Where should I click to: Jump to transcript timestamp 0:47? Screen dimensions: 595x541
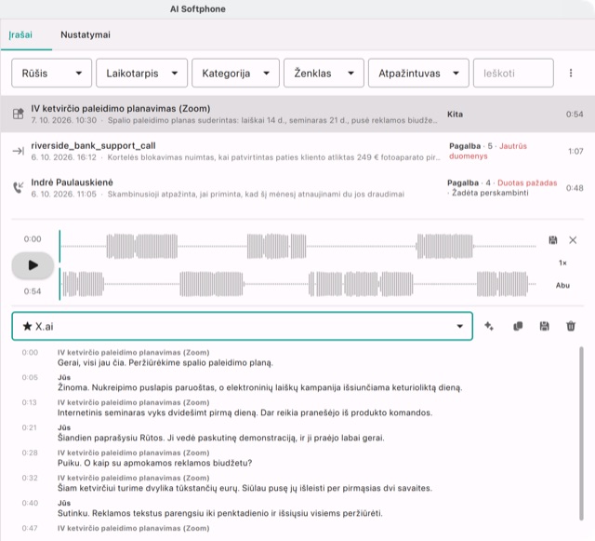30,528
